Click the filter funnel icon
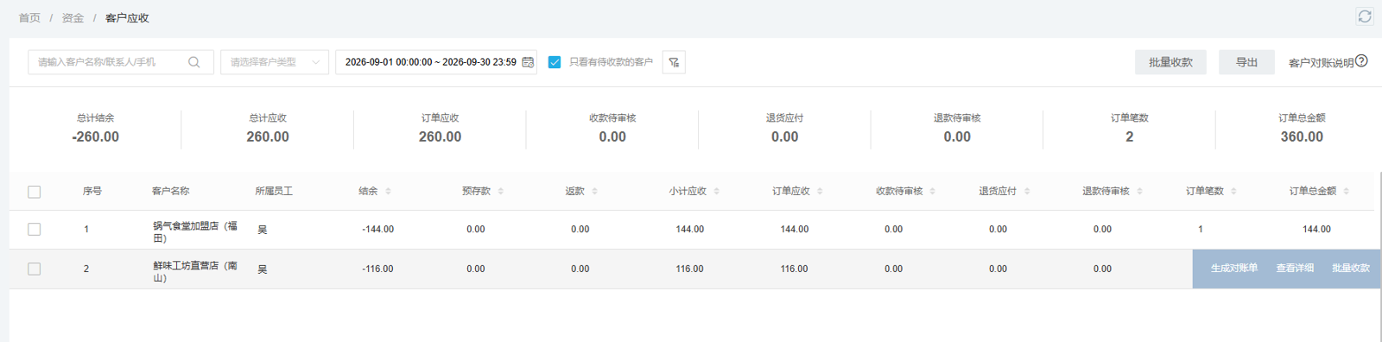This screenshot has height=342, width=1382. [x=674, y=62]
